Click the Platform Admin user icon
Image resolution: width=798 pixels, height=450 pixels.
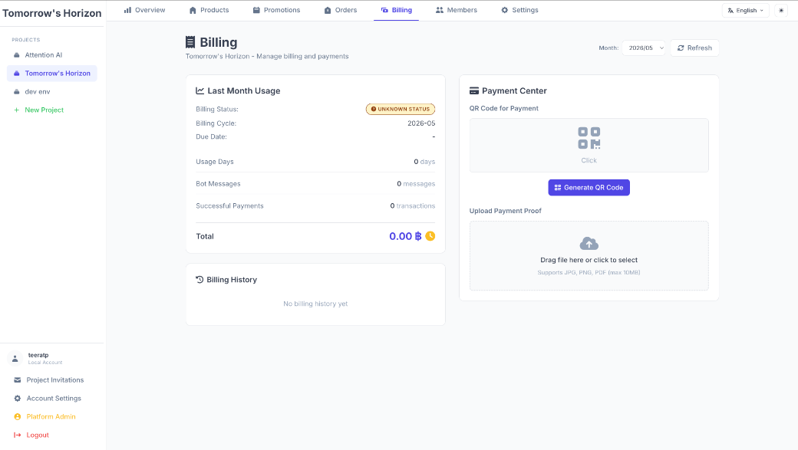(18, 416)
